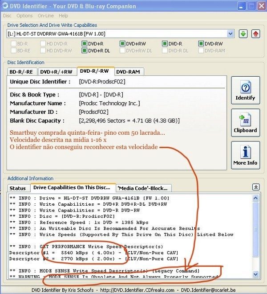Image resolution: width=267 pixels, height=294 pixels.
Task: Open the Options menu
Action: click(24, 16)
